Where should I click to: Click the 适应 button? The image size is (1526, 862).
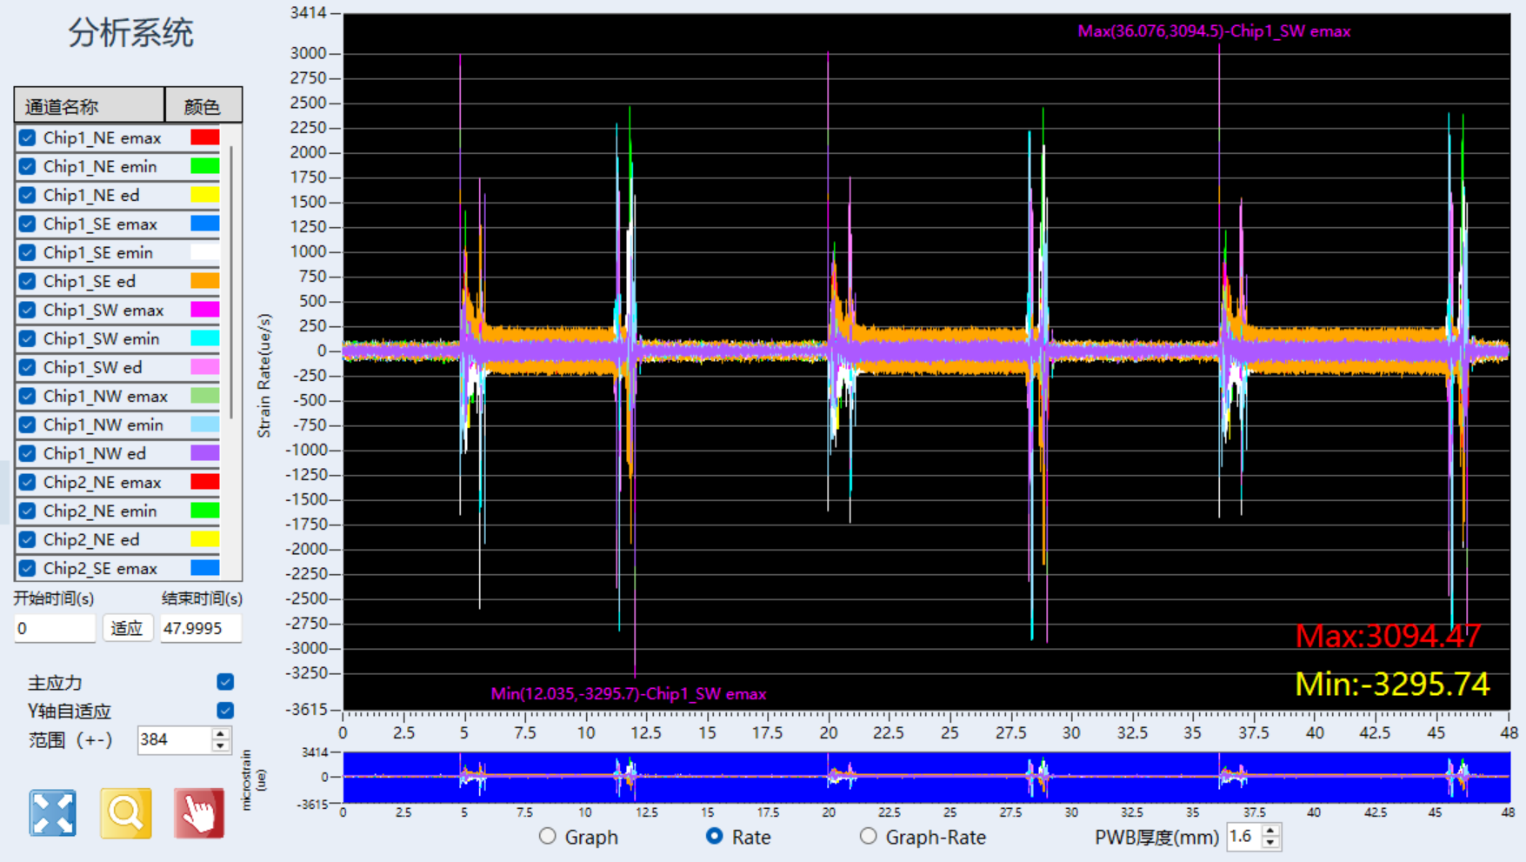click(x=127, y=628)
